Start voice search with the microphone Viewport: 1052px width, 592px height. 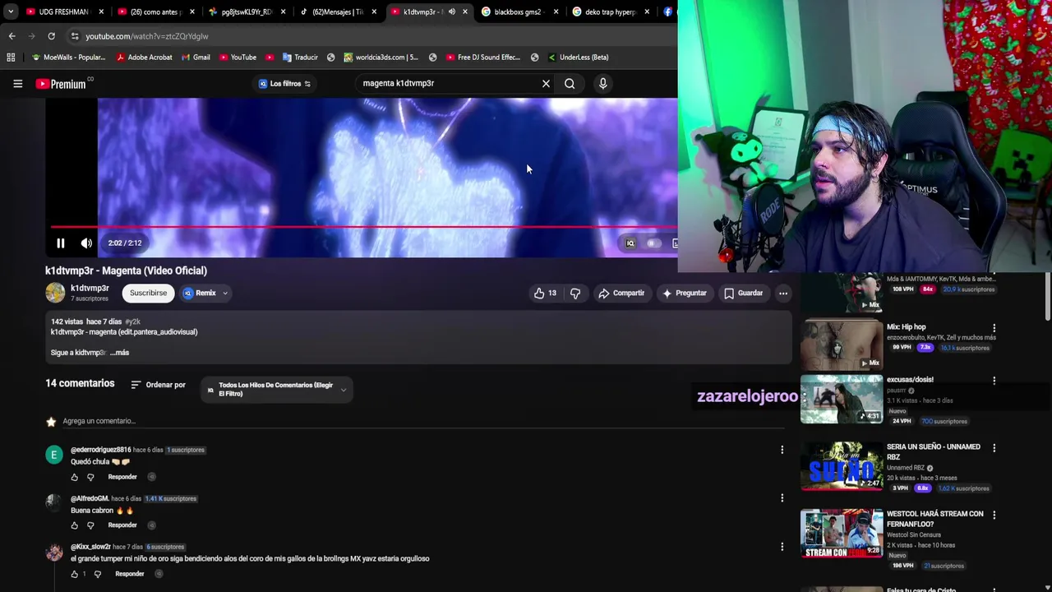pyautogui.click(x=602, y=83)
